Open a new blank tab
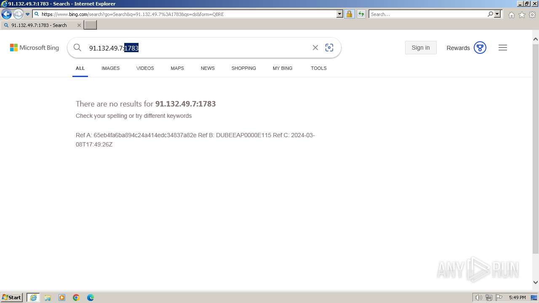 pos(91,25)
